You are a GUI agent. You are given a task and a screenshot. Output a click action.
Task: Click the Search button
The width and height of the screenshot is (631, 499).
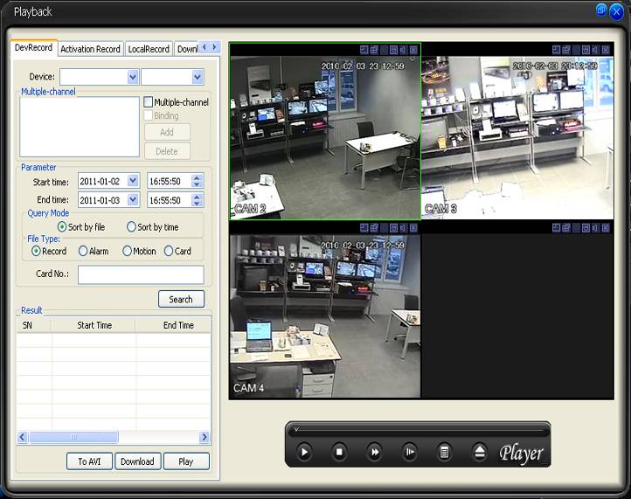point(181,299)
